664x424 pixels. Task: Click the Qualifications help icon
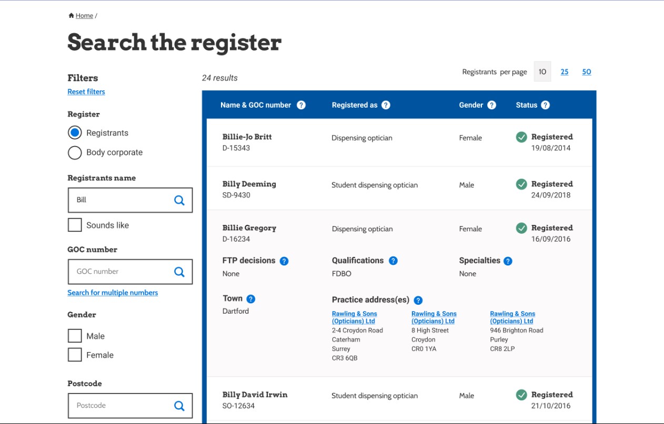(x=393, y=261)
